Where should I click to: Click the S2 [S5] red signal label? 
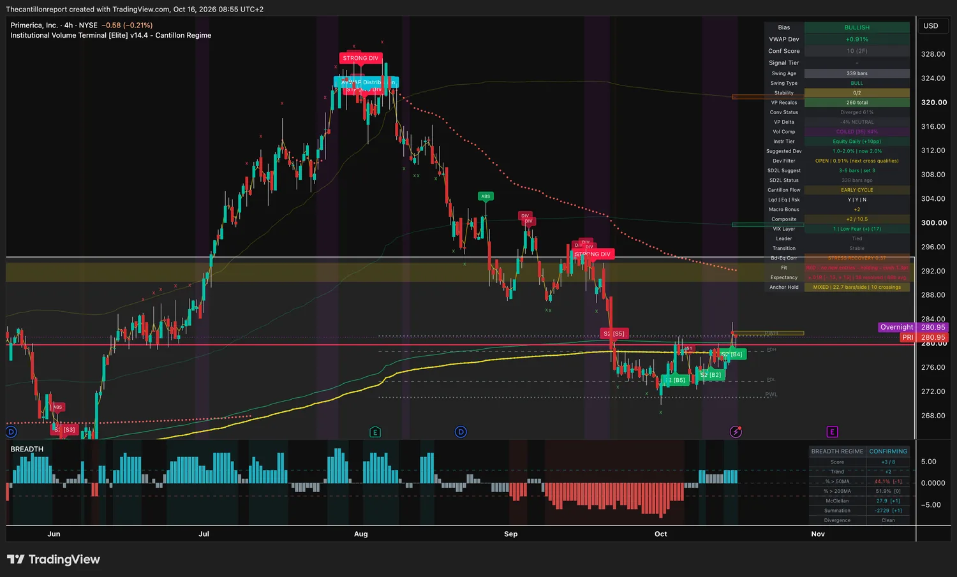click(614, 333)
